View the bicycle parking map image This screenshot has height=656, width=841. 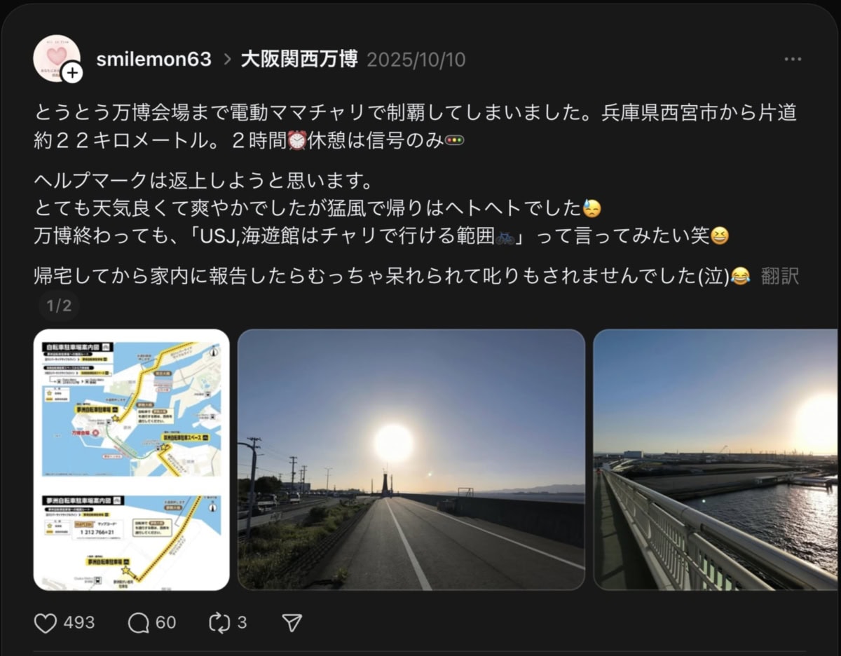(x=132, y=460)
